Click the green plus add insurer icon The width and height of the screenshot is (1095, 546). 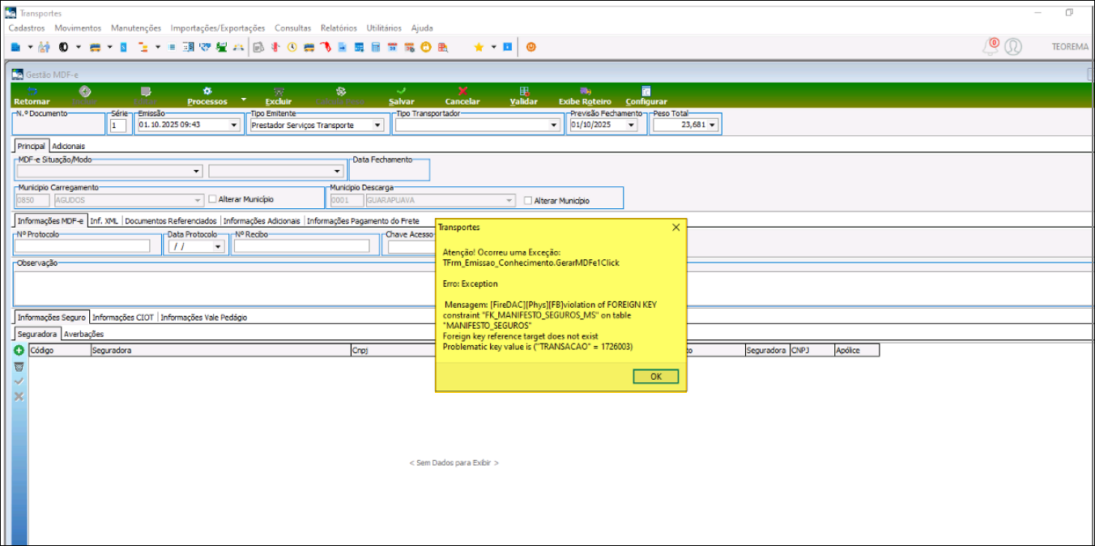tap(19, 351)
